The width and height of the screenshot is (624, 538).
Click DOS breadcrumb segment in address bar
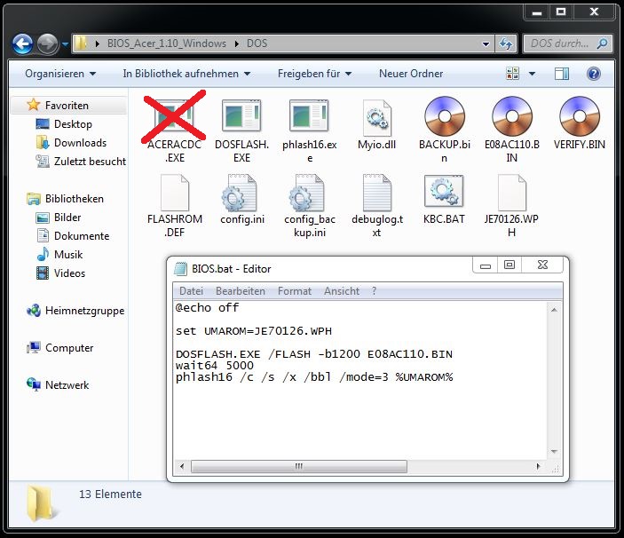tap(257, 44)
